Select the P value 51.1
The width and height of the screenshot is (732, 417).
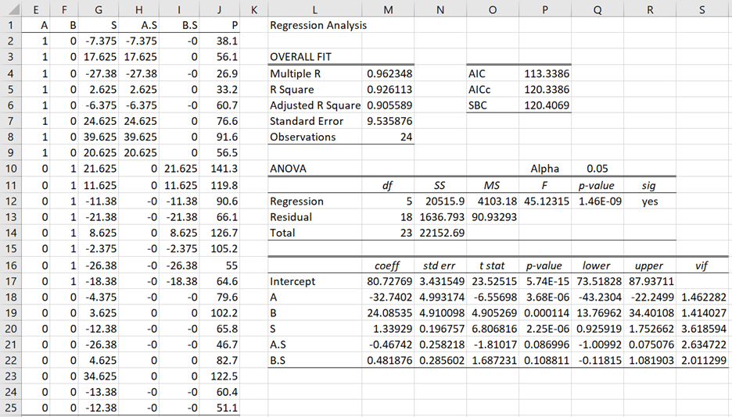click(227, 408)
